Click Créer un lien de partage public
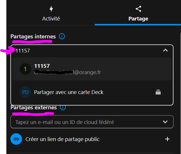181x154 pixels. [x=63, y=139]
